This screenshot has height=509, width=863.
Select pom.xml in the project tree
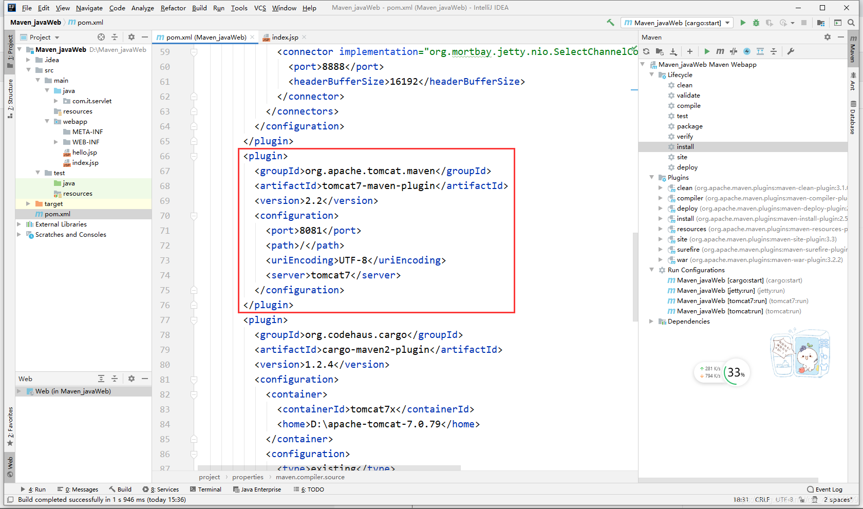pyautogui.click(x=57, y=214)
